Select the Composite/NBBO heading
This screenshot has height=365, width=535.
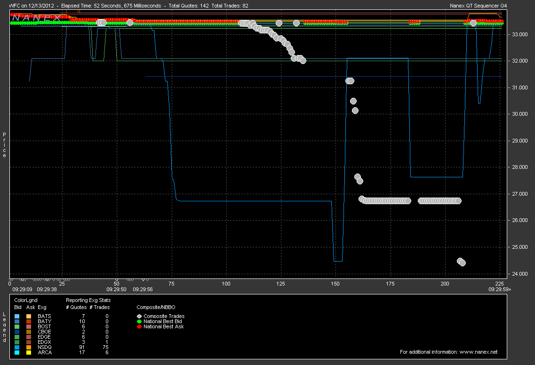point(156,307)
